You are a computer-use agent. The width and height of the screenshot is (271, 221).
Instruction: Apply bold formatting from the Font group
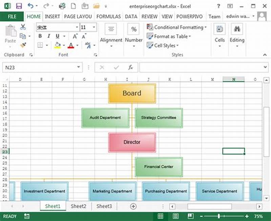click(x=40, y=36)
